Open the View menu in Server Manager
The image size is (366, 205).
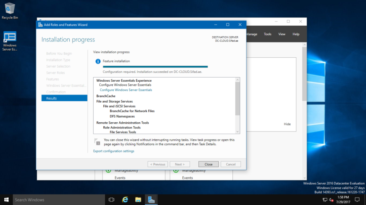click(282, 34)
